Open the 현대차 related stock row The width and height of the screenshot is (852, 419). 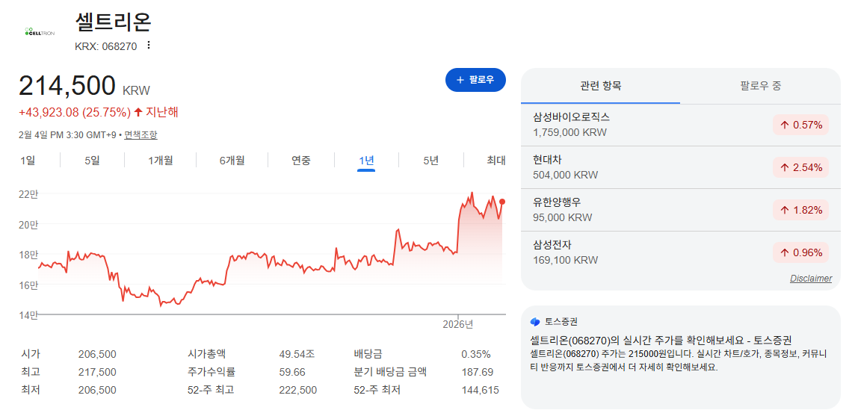(680, 167)
